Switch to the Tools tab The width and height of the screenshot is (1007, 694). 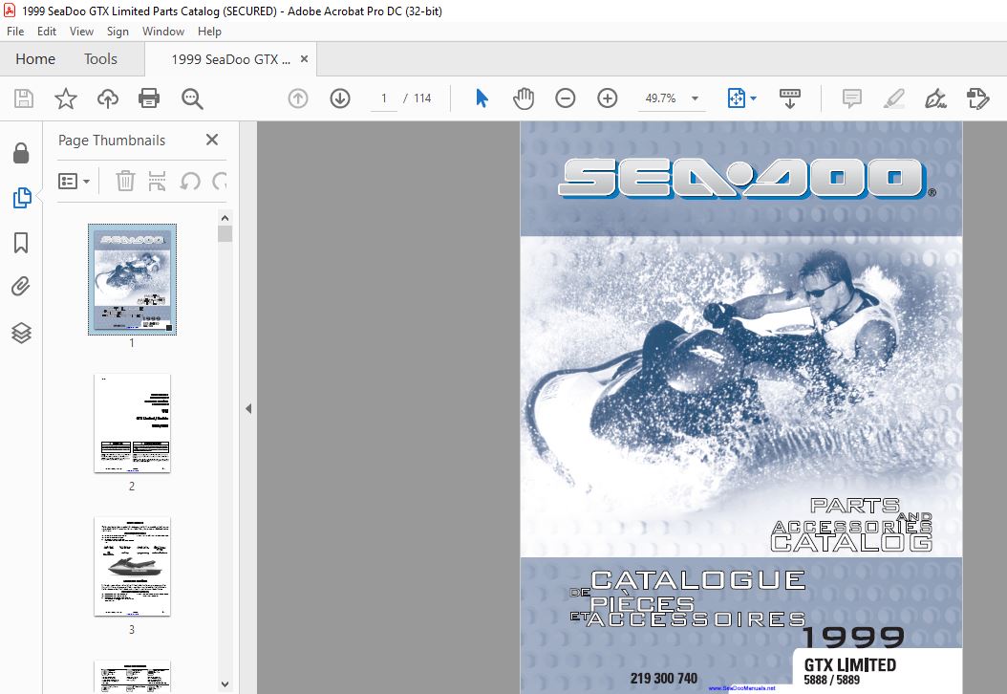coord(101,59)
